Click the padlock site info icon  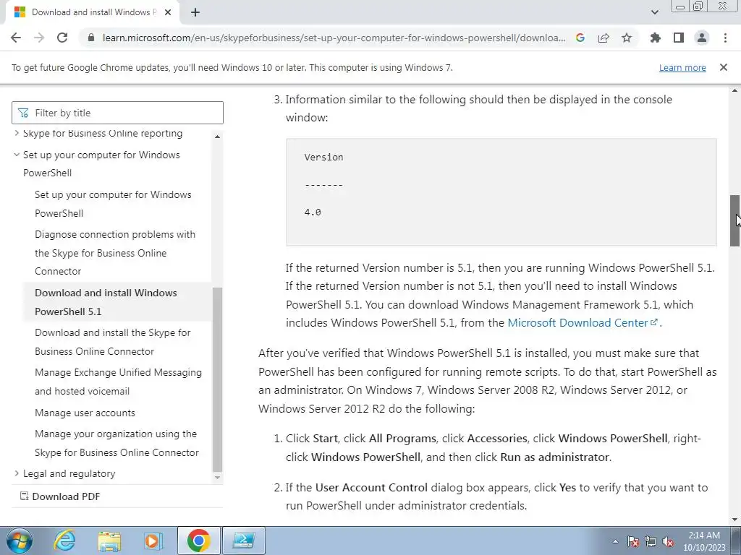point(91,38)
